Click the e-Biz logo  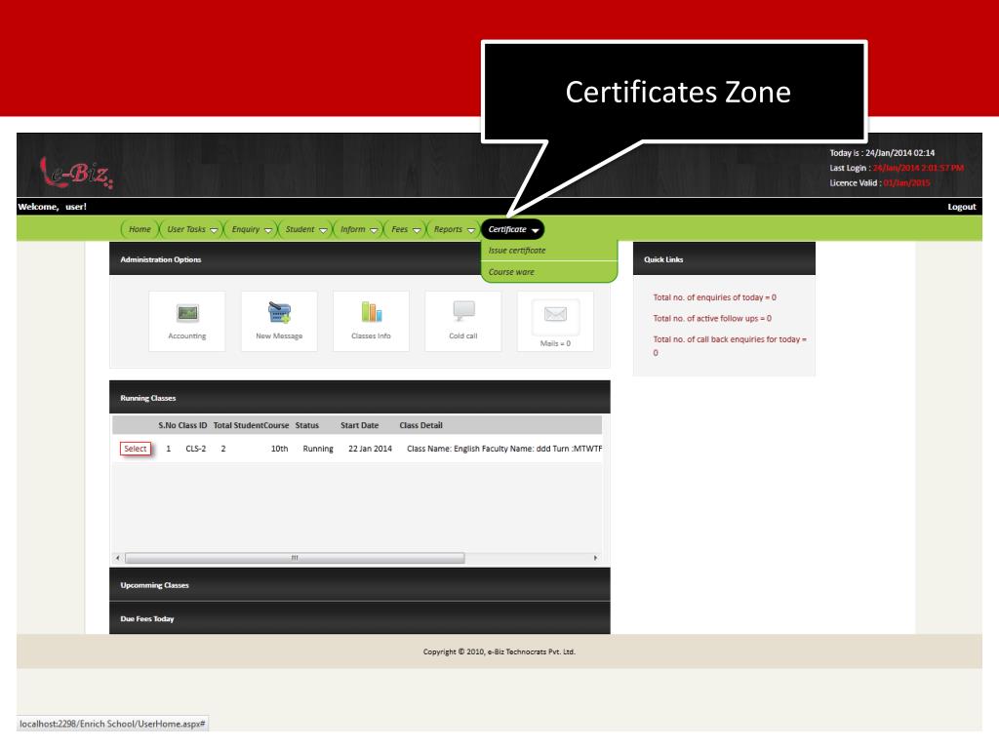tap(76, 173)
